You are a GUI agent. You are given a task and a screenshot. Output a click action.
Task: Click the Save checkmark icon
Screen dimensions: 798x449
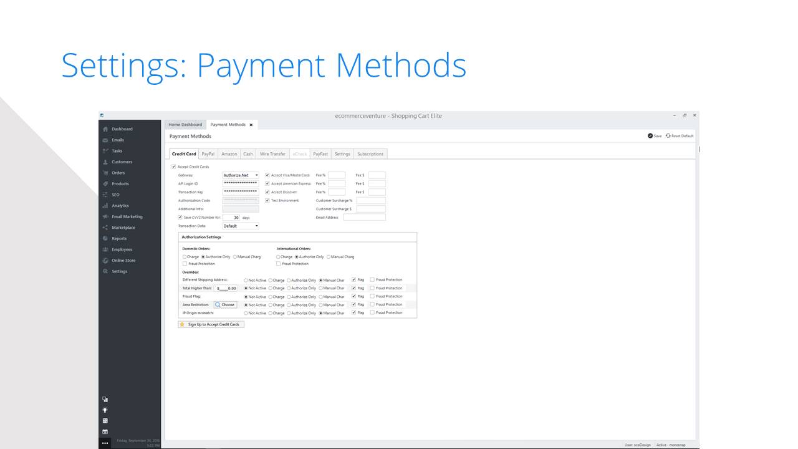(650, 136)
